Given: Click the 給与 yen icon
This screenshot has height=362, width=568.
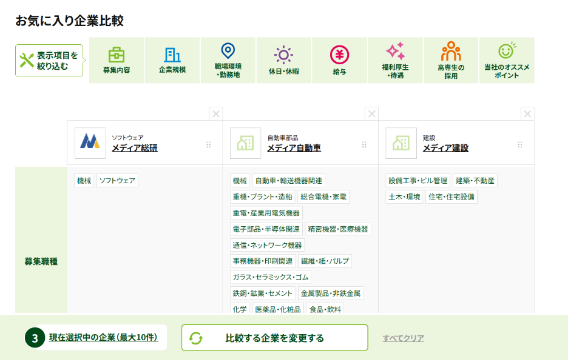Looking at the screenshot, I should [x=340, y=53].
